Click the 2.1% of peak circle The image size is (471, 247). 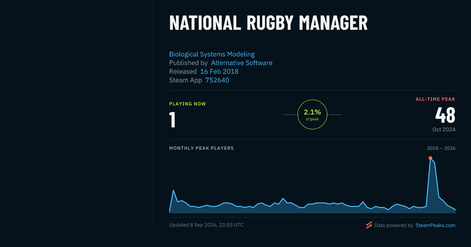(312, 114)
